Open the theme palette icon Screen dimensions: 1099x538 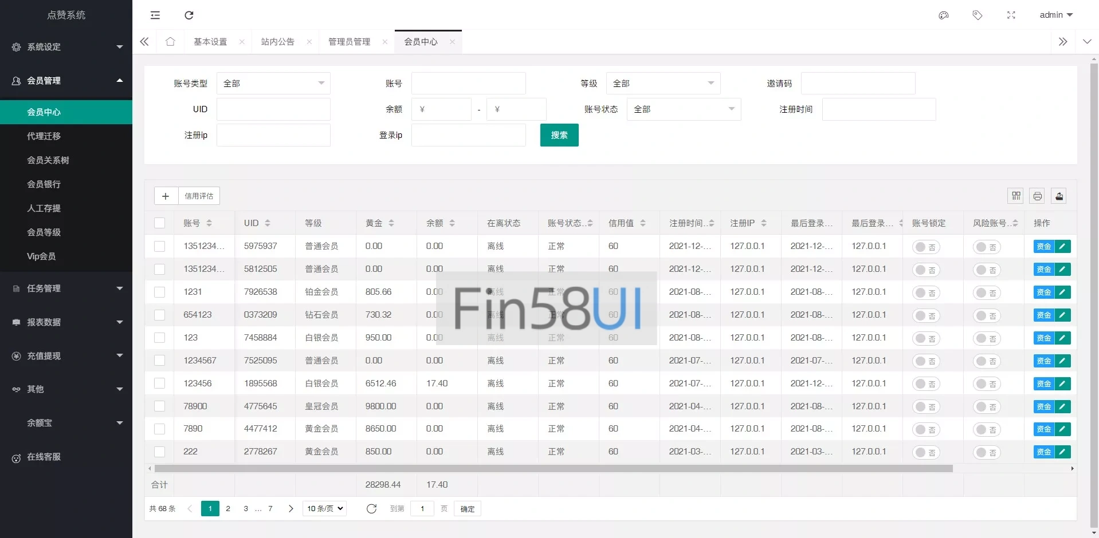tap(943, 15)
